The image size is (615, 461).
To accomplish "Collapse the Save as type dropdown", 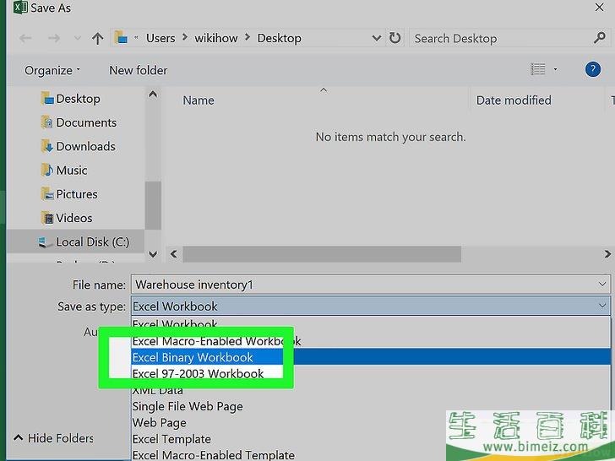I will point(601,306).
